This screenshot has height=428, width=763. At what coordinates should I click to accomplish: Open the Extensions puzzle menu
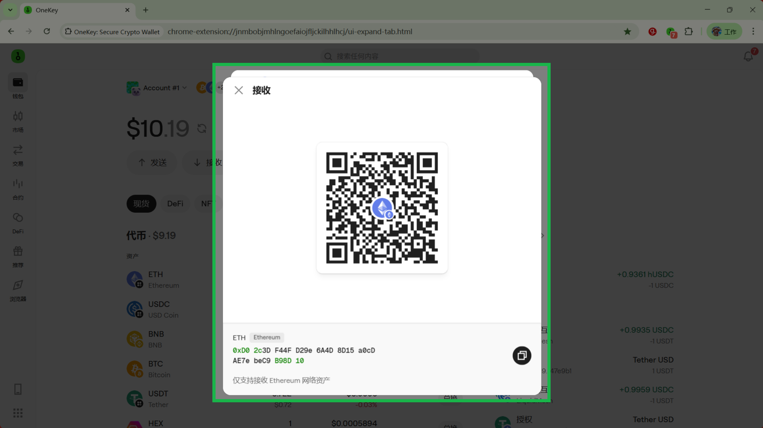689,32
